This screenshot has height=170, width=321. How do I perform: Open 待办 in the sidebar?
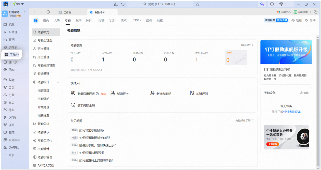[x=9, y=110]
